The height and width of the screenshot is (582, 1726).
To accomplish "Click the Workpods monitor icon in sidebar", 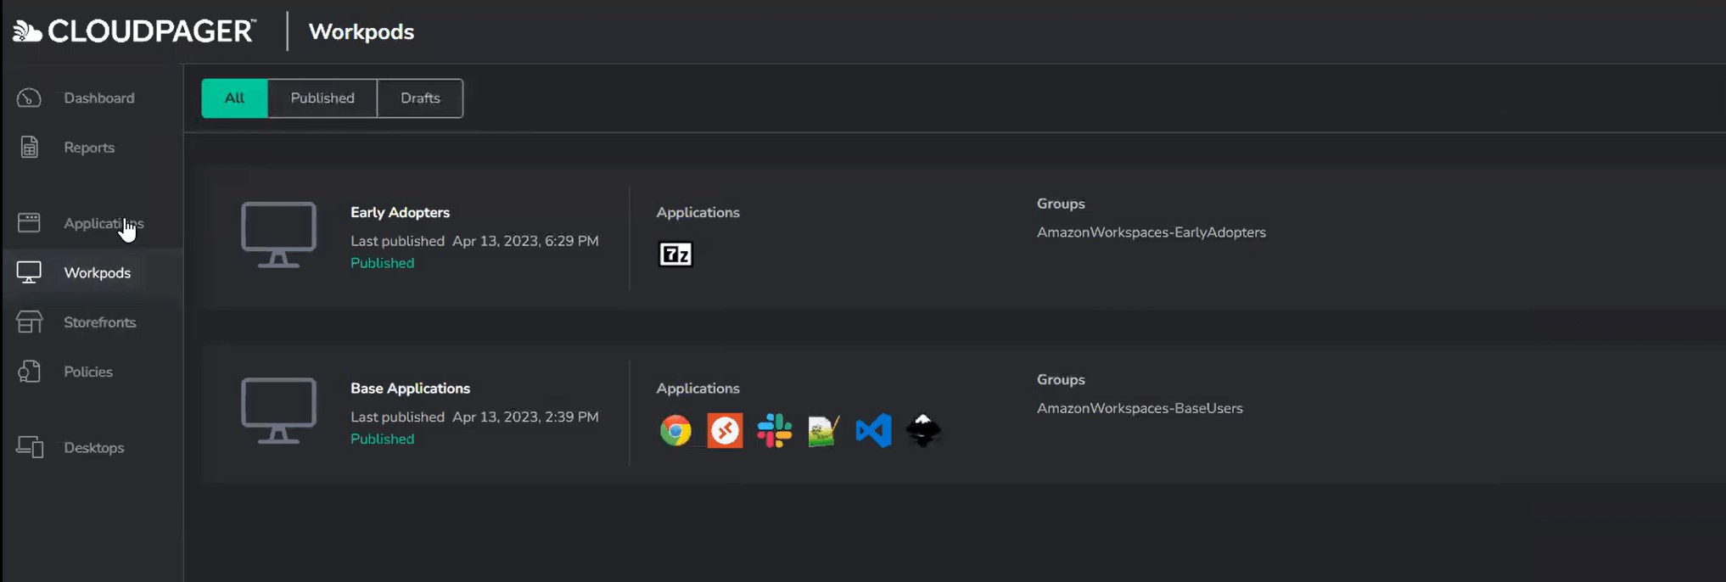I will pos(29,272).
